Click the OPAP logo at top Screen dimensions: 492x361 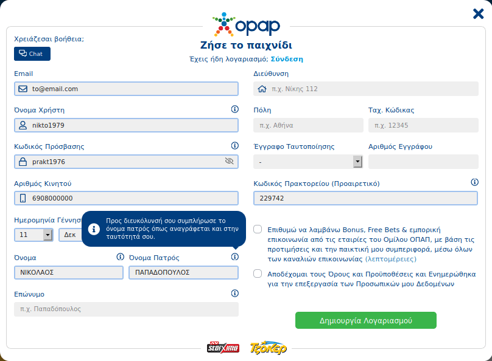click(246, 24)
